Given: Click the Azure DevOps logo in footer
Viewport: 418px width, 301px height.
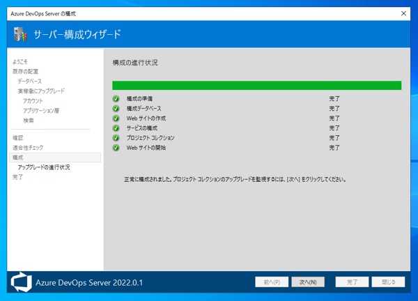Looking at the screenshot, I should pos(22,282).
